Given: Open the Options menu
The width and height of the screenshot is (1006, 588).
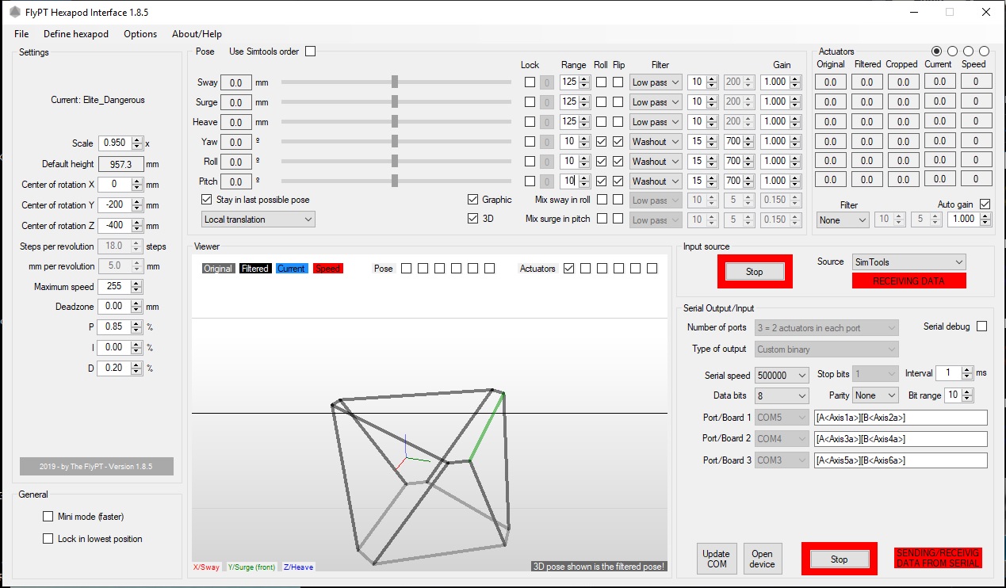Looking at the screenshot, I should (140, 34).
